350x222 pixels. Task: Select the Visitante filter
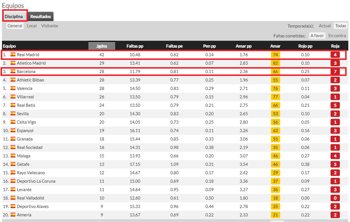click(50, 26)
